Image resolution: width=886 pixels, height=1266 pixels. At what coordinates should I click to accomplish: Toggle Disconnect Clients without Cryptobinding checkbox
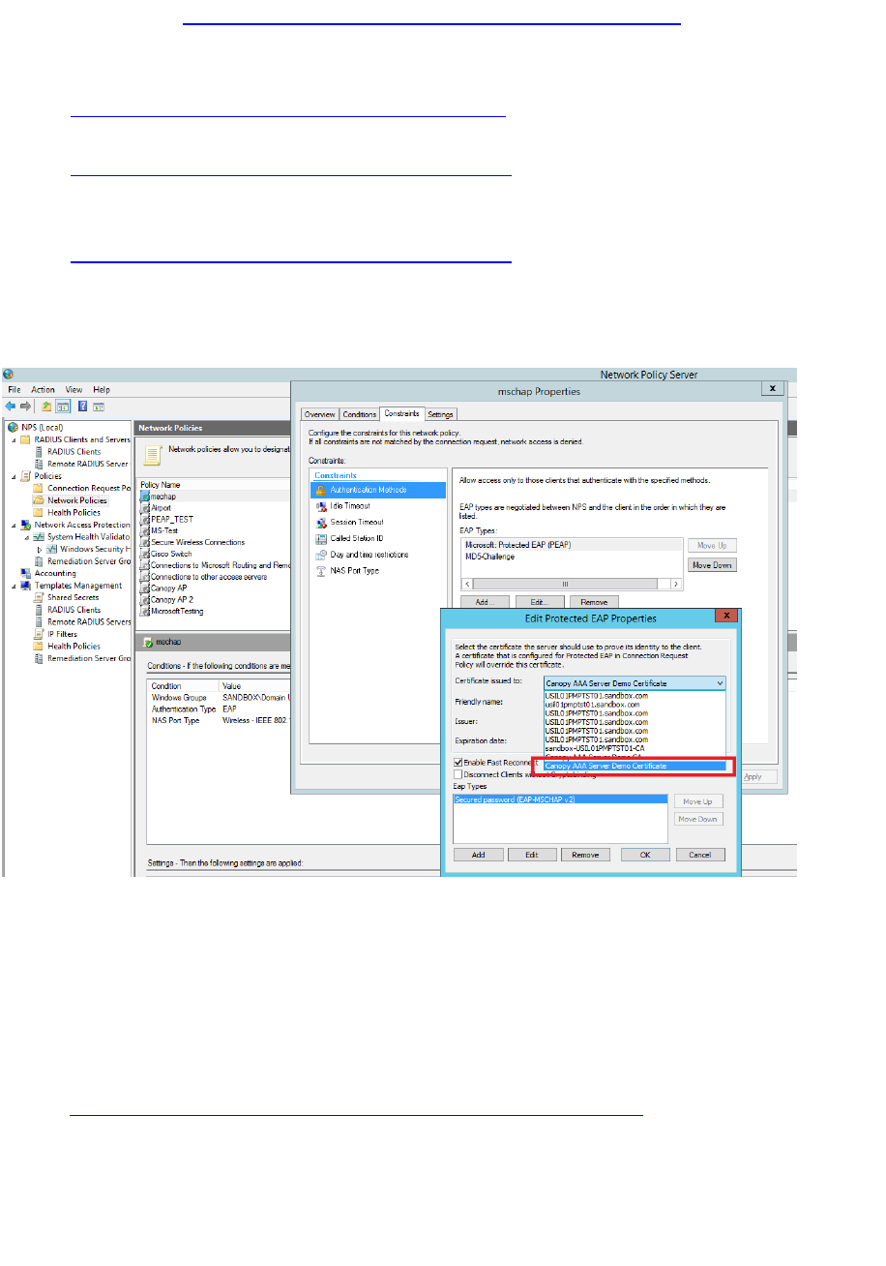(458, 773)
